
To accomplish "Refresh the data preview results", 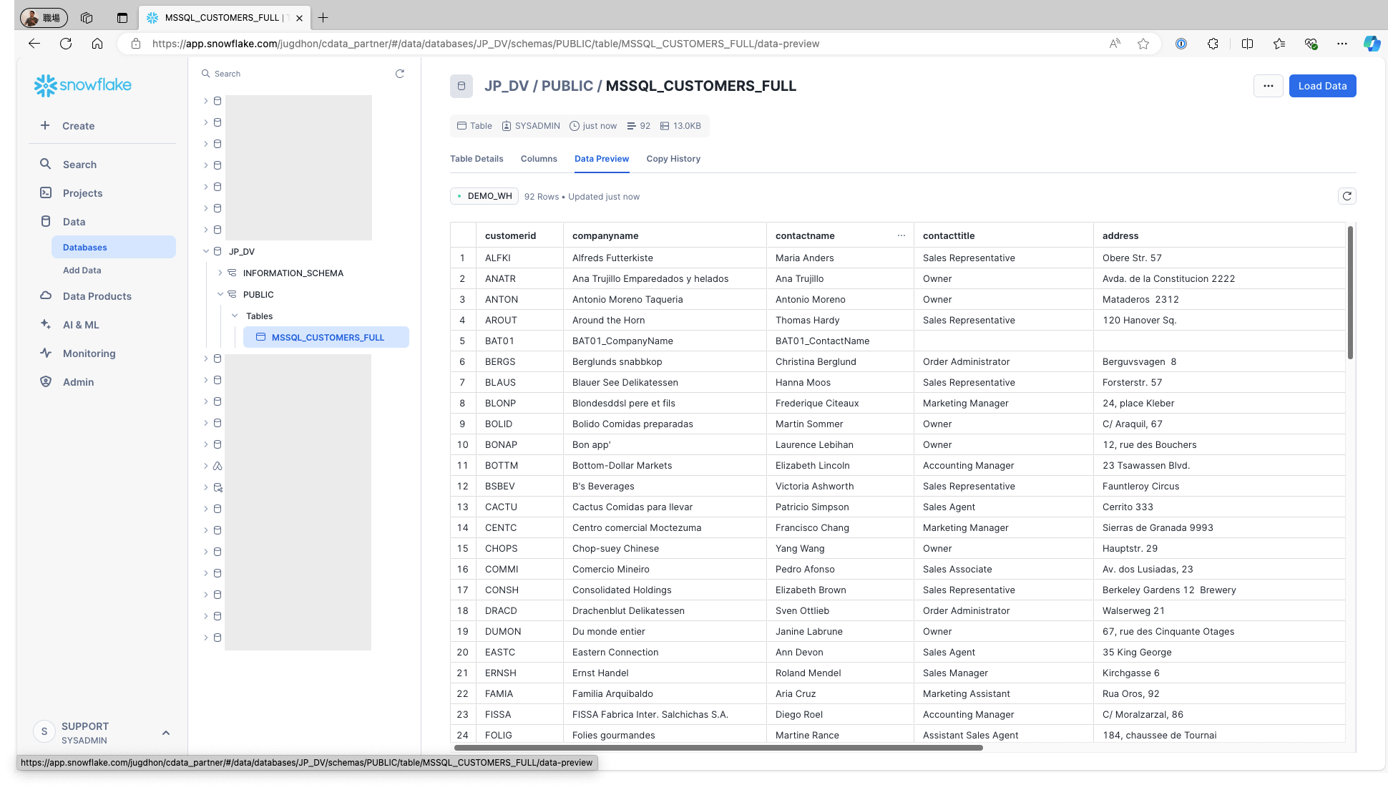I will click(1347, 196).
